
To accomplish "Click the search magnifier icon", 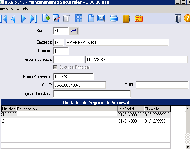I will pyautogui.click(x=101, y=19).
